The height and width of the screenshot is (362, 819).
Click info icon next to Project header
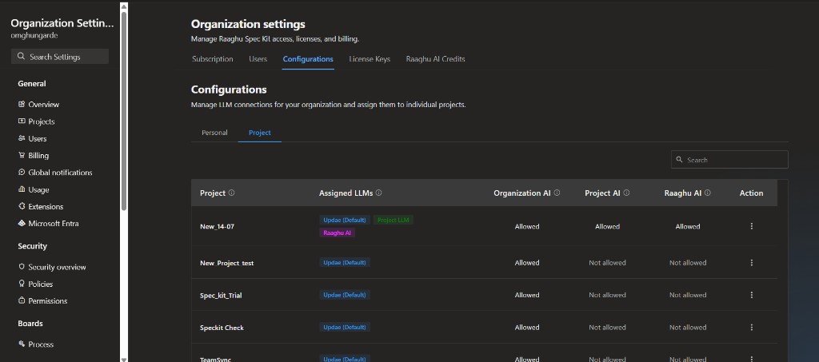(x=231, y=193)
